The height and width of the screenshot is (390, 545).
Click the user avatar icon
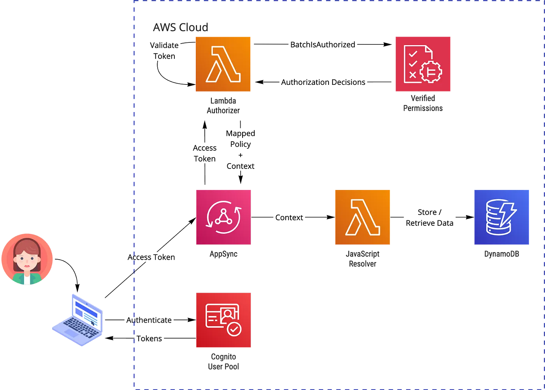coord(27,259)
